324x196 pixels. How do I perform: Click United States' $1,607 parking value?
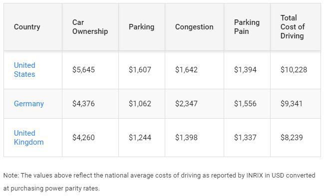click(x=140, y=70)
